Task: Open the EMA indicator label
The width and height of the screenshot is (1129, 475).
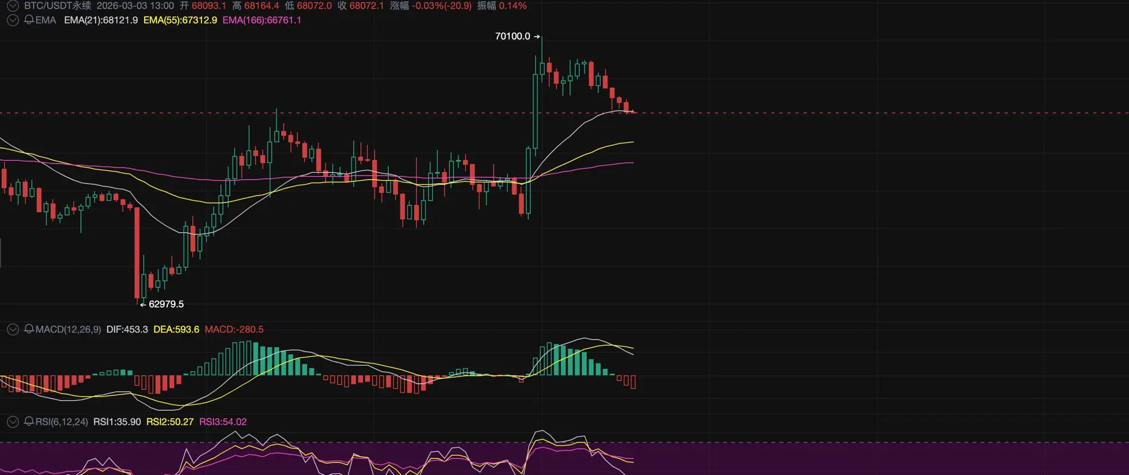Action: point(46,20)
